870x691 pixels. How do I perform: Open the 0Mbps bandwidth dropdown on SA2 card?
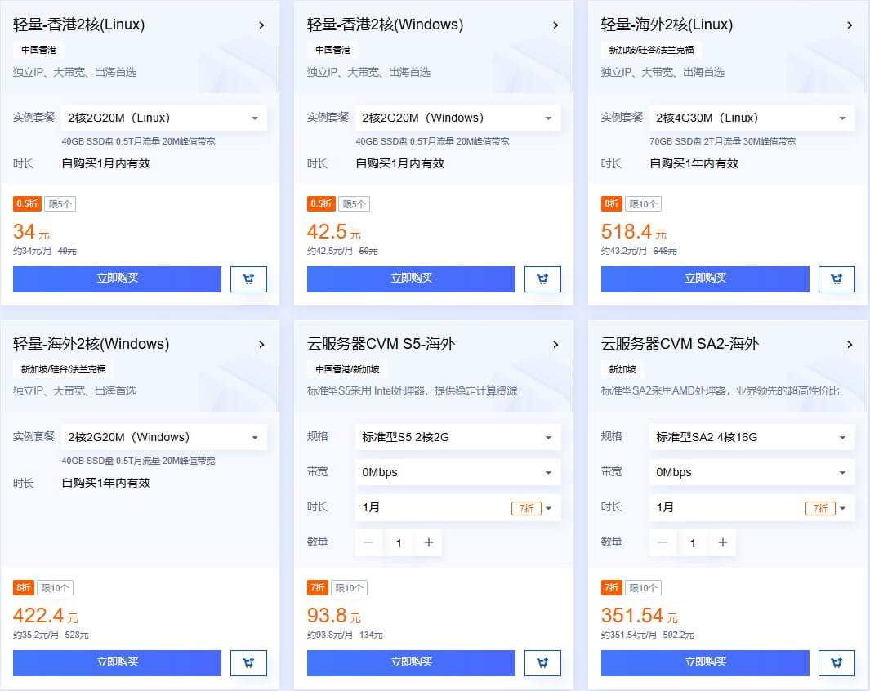coord(752,472)
